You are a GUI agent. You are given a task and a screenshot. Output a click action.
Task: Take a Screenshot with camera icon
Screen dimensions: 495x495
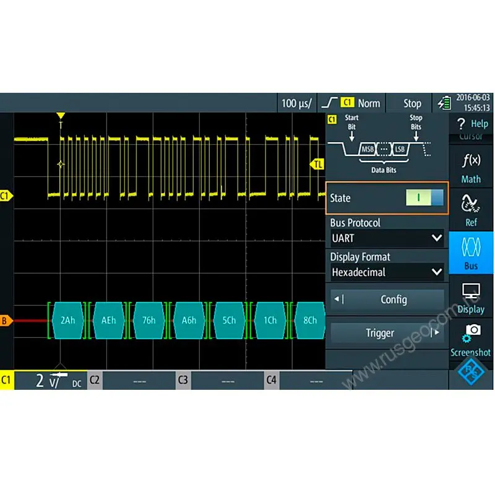click(471, 340)
